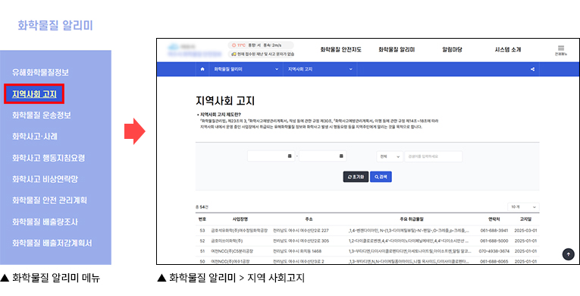
Task: Click address 전라남도 여수시 여수산단2로 227
Action: 301,231
